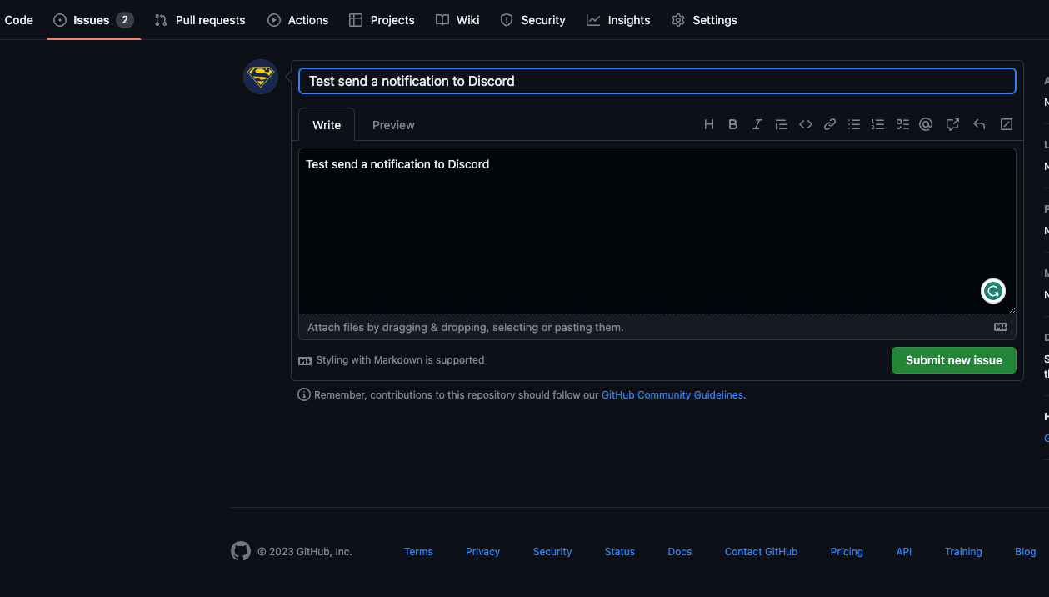
Task: Insert a task list
Action: 902,123
